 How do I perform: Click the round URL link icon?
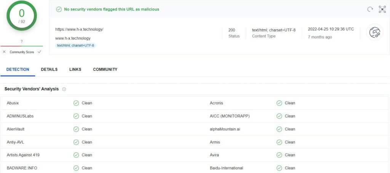pos(375,32)
